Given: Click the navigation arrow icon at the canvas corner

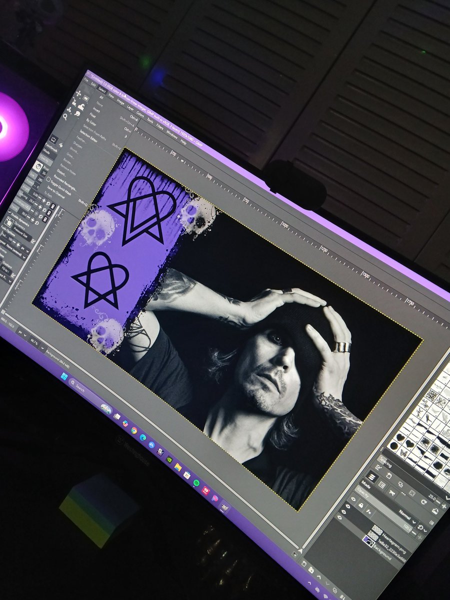Looking at the screenshot, I should click(x=300, y=551).
